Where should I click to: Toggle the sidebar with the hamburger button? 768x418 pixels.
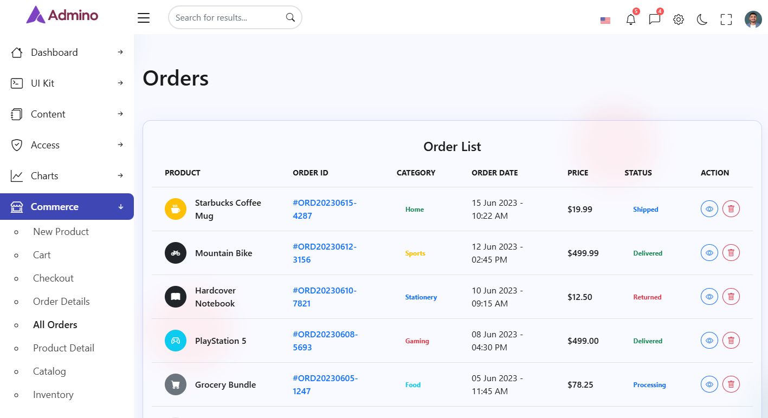(144, 18)
